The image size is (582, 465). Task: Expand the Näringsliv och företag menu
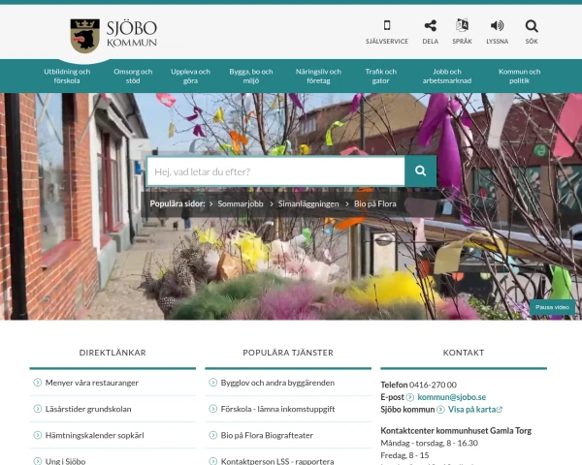point(318,76)
